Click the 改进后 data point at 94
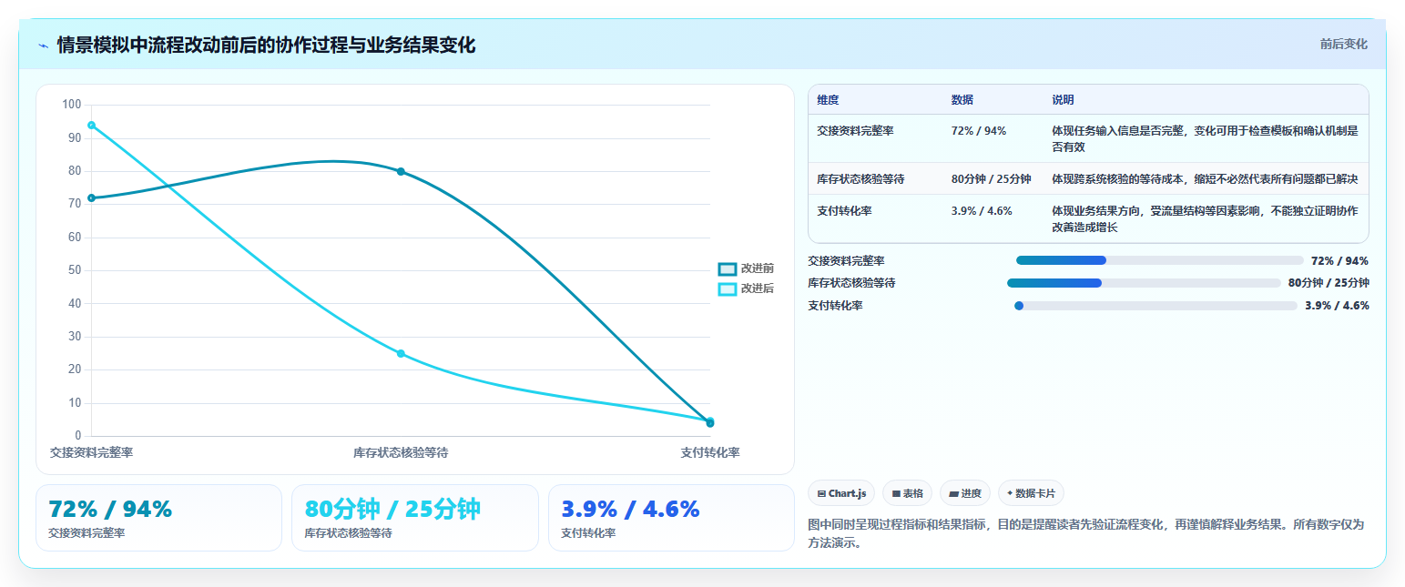The image size is (1405, 587). [91, 126]
